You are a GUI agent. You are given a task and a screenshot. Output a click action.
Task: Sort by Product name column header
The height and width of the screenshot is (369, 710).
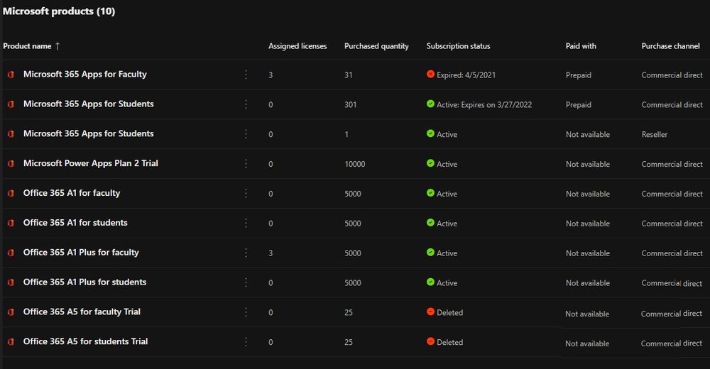pyautogui.click(x=27, y=45)
